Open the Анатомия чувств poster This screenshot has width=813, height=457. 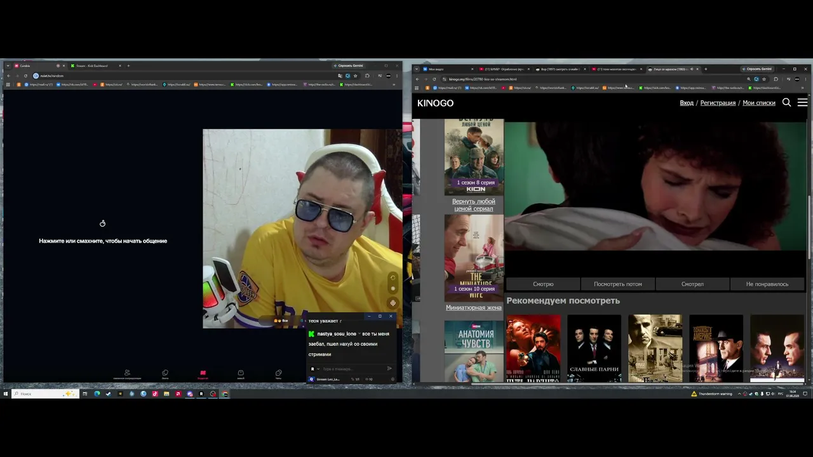474,351
